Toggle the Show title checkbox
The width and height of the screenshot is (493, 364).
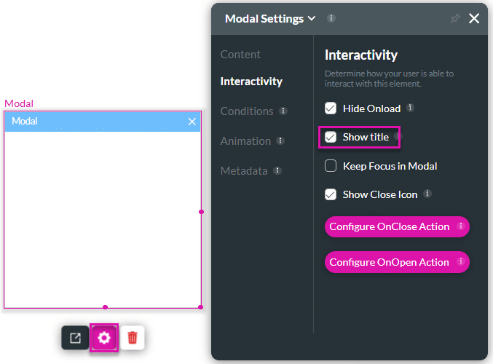click(x=331, y=137)
